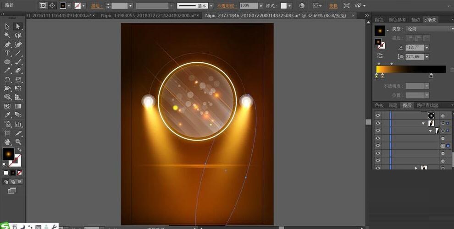Select the Rotate tool
The height and width of the screenshot is (229, 454).
[x=7, y=80]
